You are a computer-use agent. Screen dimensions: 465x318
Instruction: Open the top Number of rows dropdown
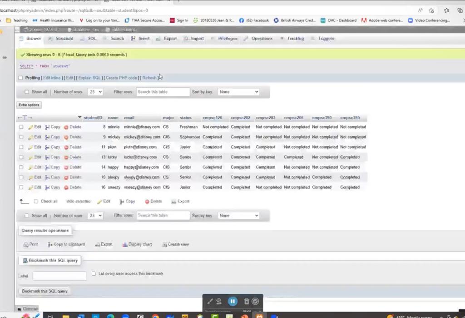95,92
